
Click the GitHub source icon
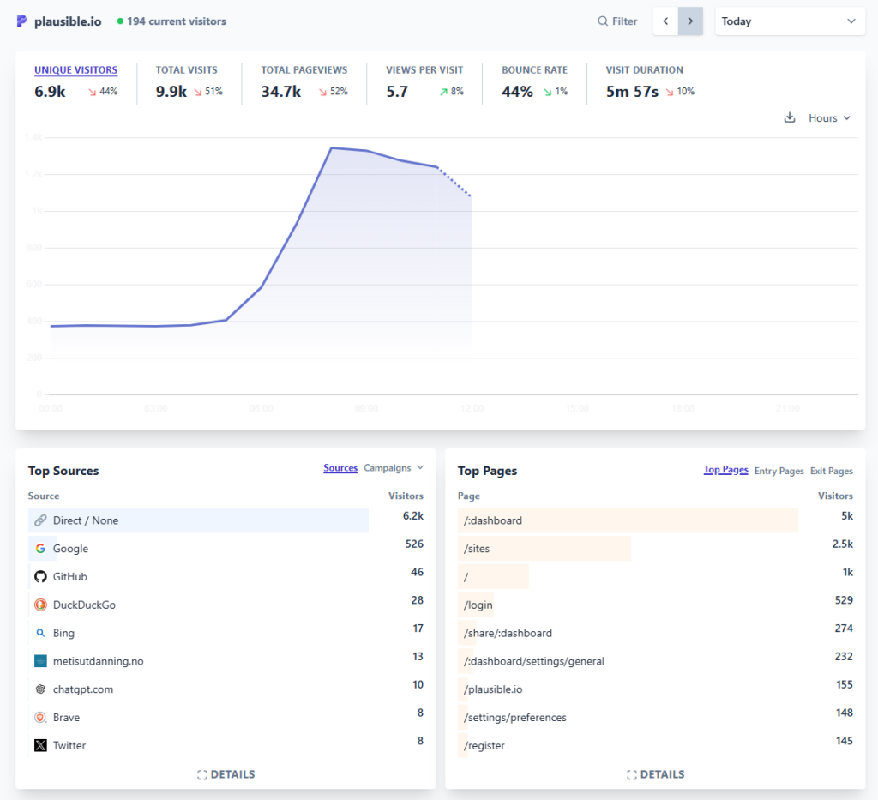40,577
